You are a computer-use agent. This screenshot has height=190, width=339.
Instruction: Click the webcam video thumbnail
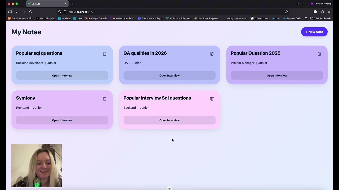[36, 165]
